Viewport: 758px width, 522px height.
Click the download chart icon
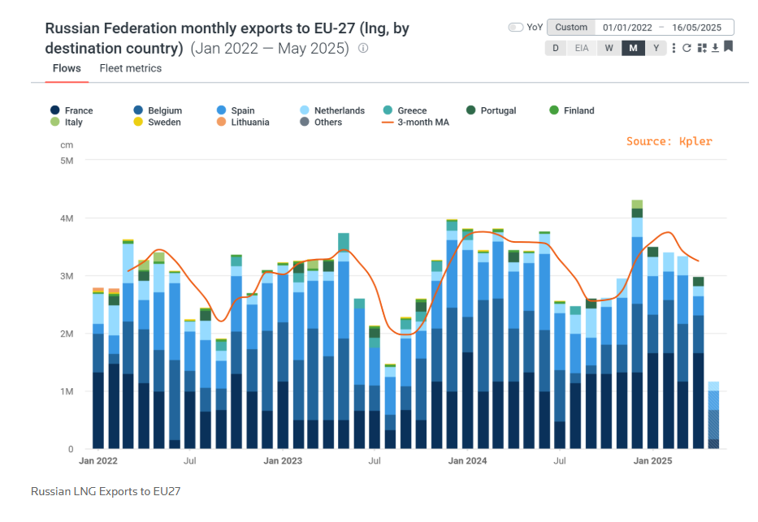coord(715,48)
